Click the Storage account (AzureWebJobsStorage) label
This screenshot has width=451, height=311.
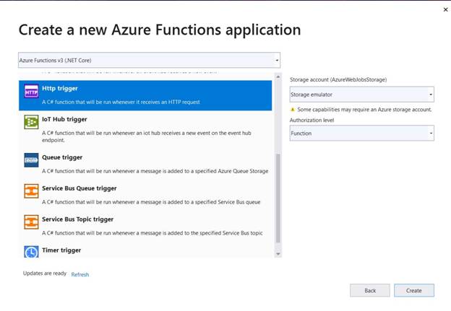point(338,79)
